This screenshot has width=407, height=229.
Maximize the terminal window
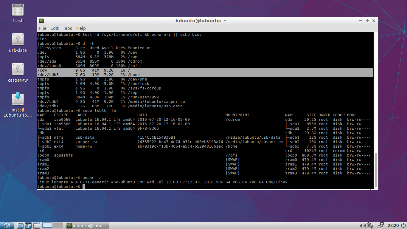click(367, 21)
